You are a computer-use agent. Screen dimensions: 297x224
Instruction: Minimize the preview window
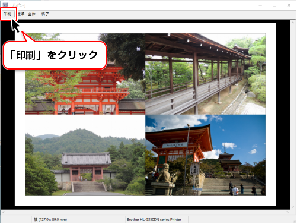[x=260, y=5]
